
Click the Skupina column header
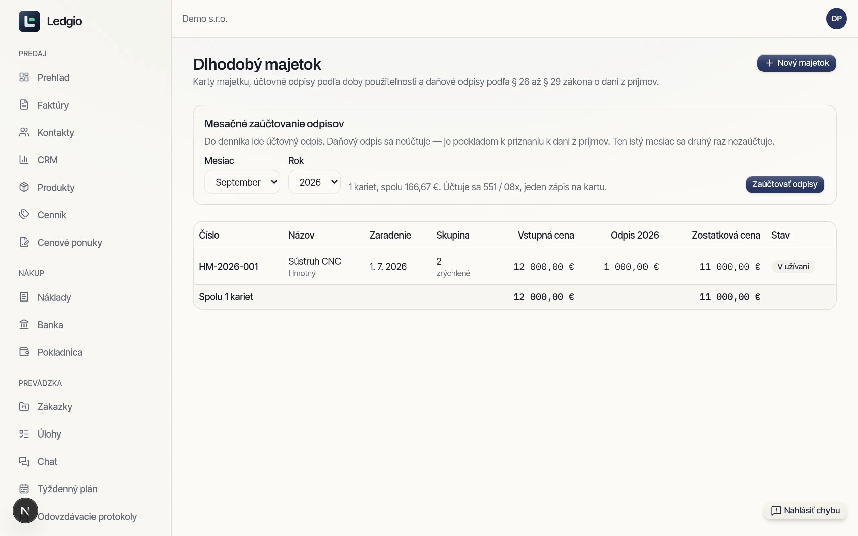[453, 235]
